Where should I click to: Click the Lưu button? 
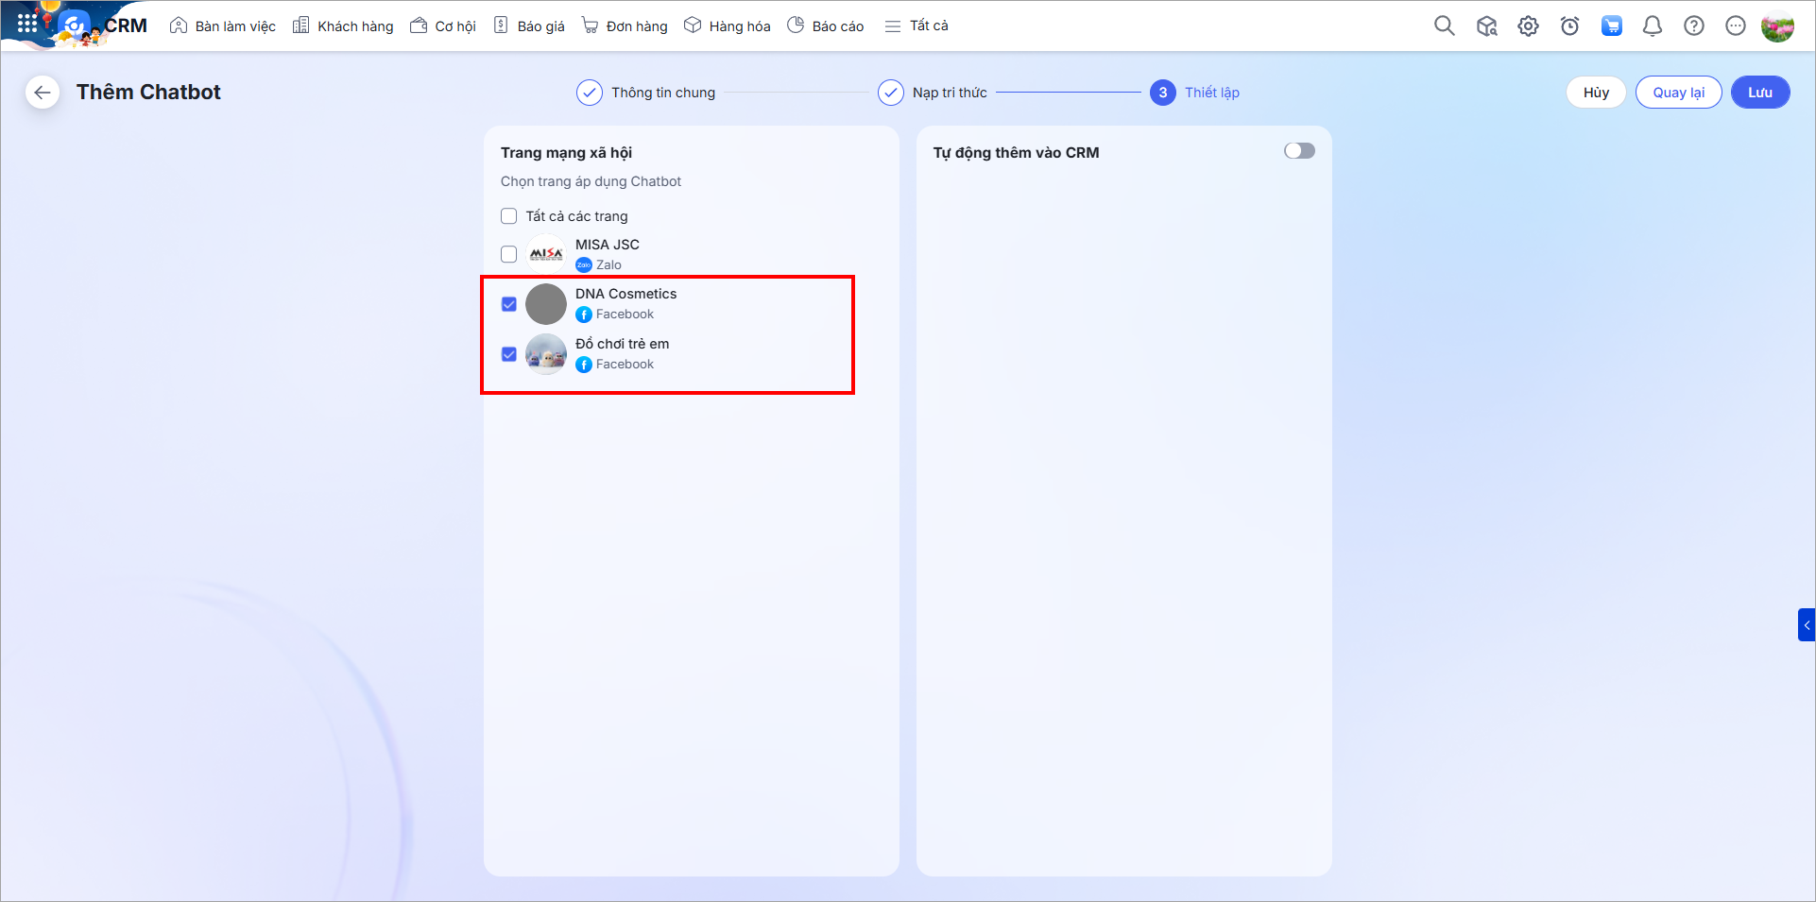tap(1759, 93)
